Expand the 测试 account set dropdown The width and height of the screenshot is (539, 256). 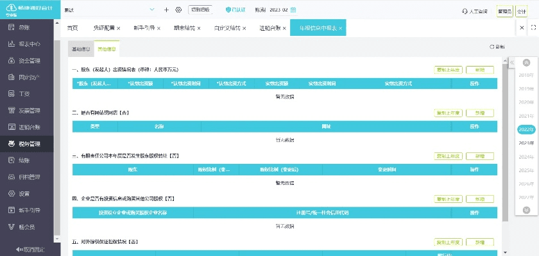(152, 10)
